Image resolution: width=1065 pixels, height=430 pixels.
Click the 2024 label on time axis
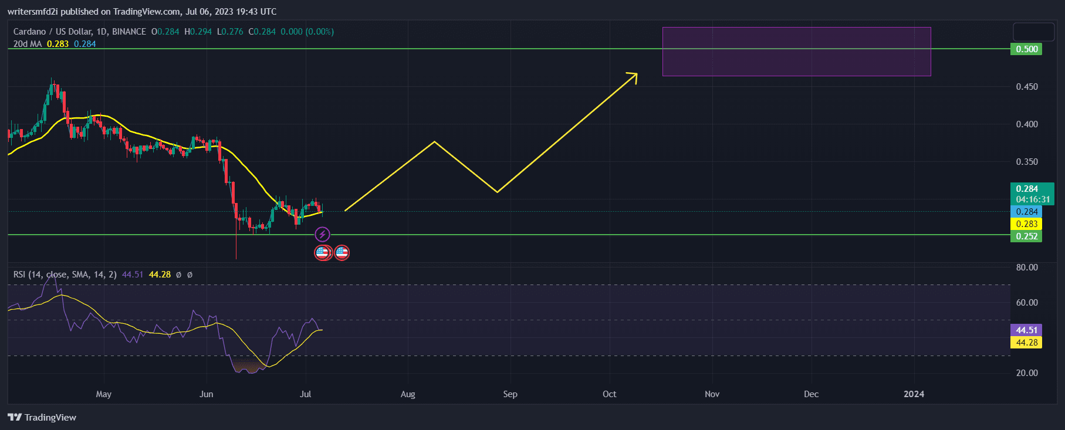tap(914, 394)
